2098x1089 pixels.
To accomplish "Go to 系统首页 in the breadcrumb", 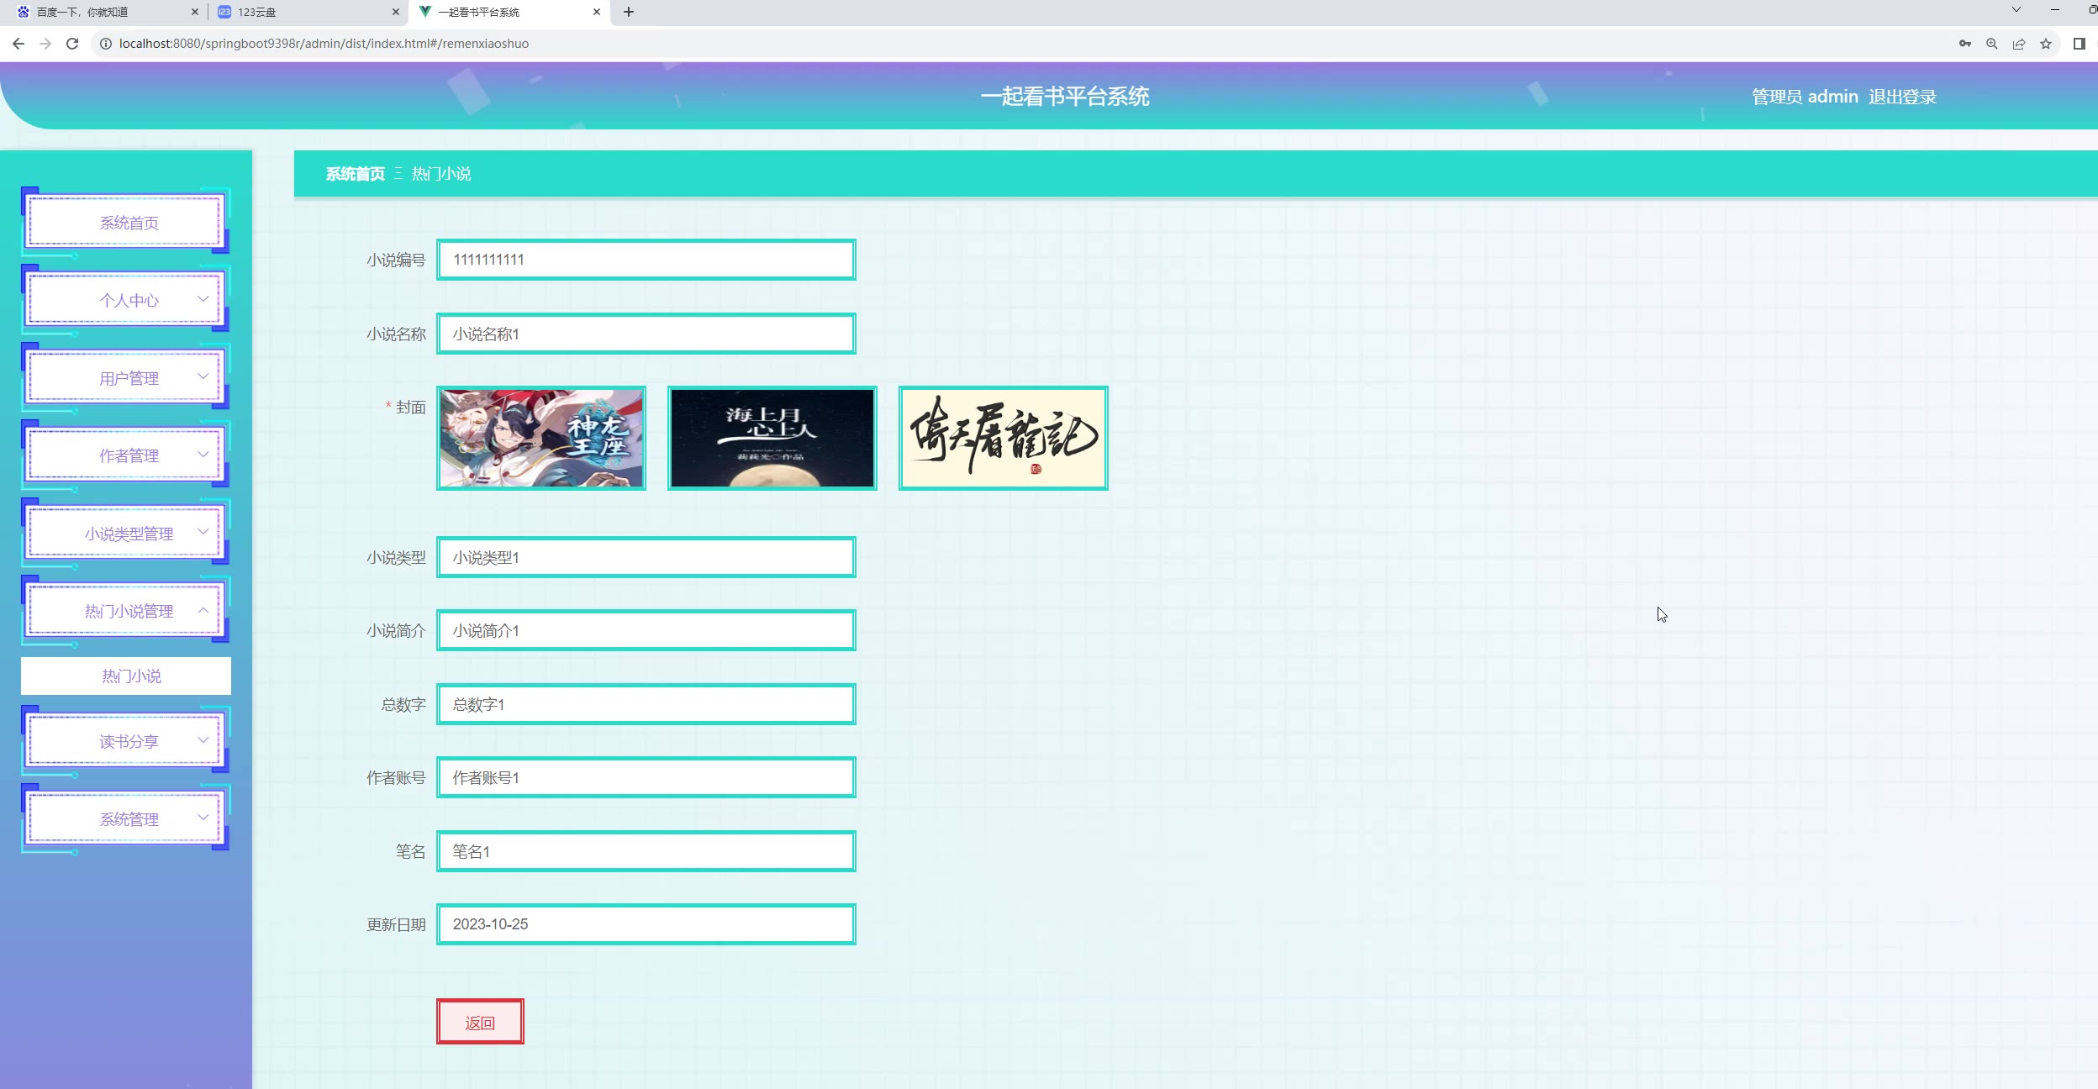I will click(355, 174).
